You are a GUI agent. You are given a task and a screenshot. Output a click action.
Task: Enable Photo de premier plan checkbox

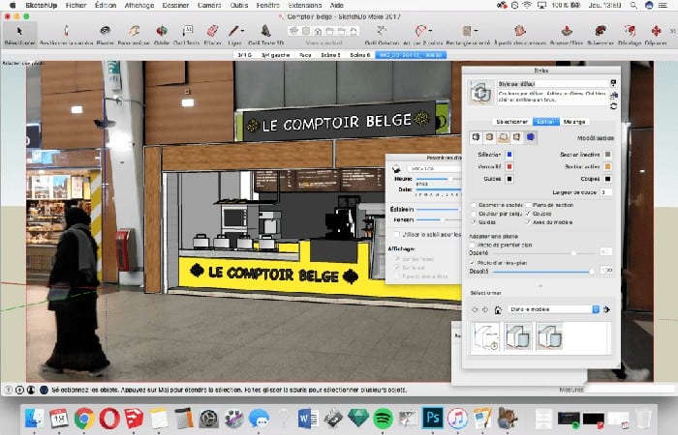click(473, 245)
